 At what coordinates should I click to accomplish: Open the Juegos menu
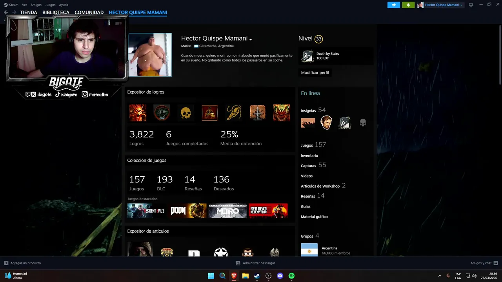50,5
